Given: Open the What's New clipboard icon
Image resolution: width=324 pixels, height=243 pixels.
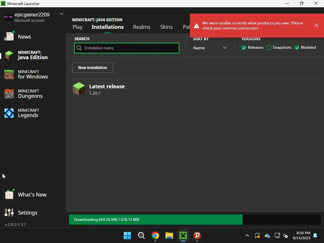Looking at the screenshot, I should pos(9,195).
